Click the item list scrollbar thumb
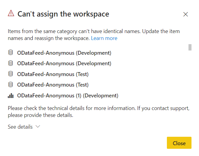 (190, 47)
